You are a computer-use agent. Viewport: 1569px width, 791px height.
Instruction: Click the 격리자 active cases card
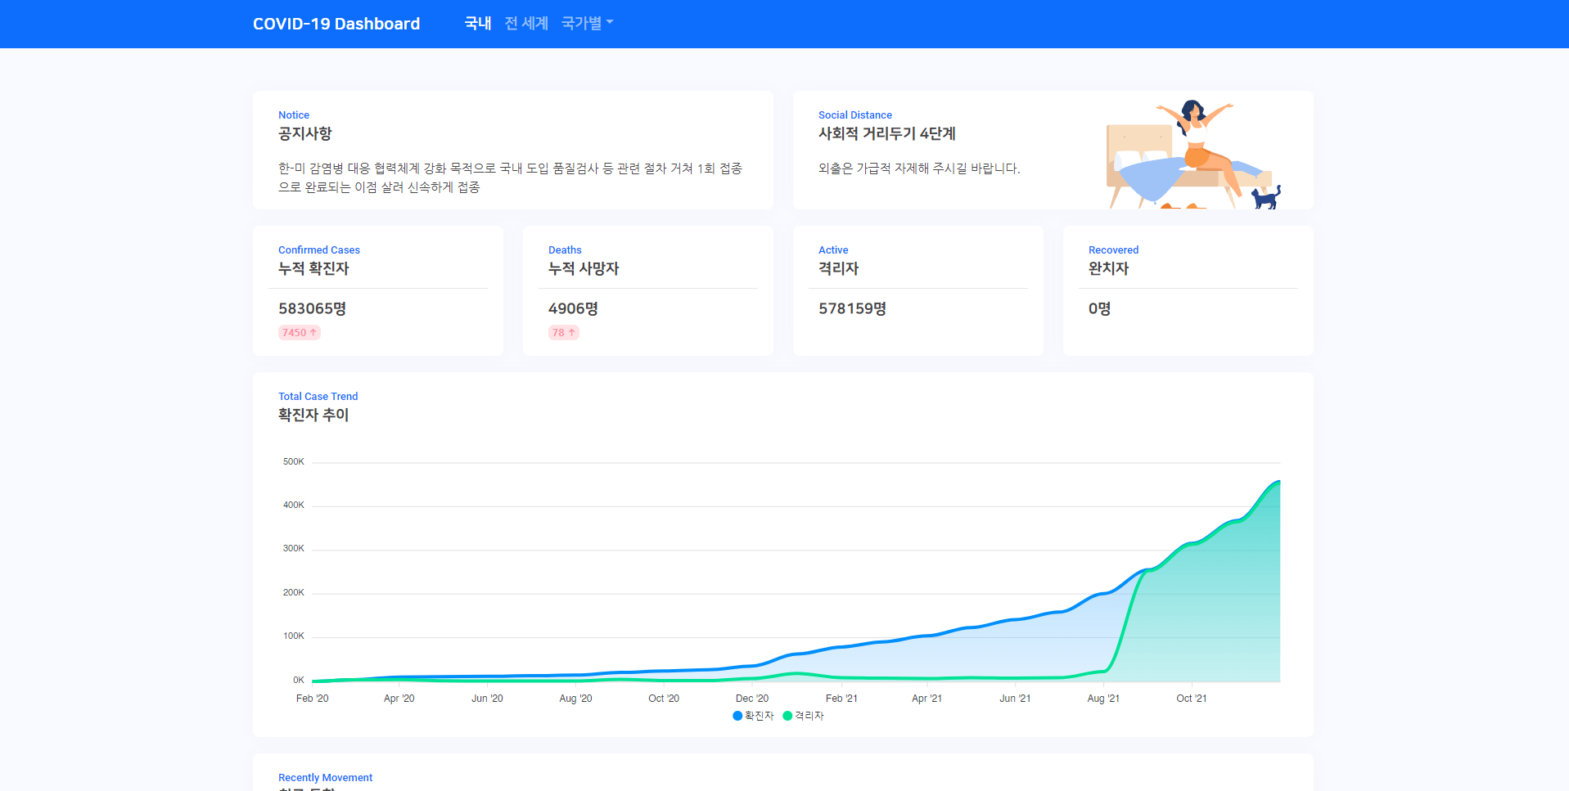918,290
